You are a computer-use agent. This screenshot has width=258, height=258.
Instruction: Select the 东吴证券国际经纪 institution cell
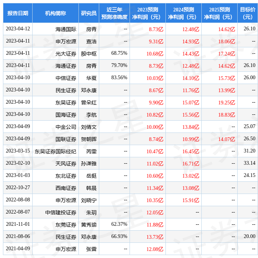[56, 151]
